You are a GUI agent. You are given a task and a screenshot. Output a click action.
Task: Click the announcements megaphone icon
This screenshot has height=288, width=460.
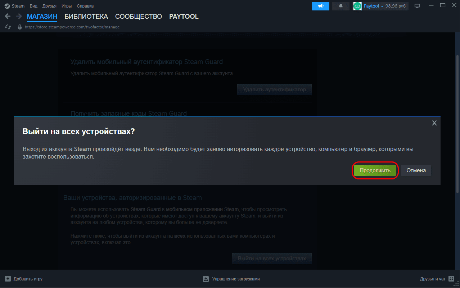pyautogui.click(x=321, y=6)
